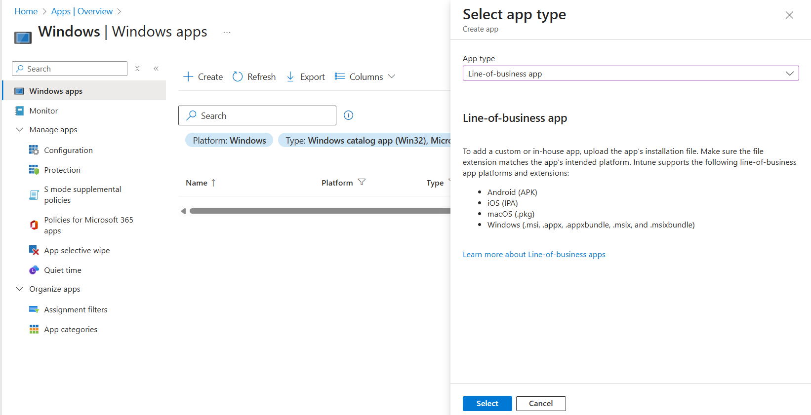
Task: Click the Home breadcrumb link
Action: coord(26,11)
